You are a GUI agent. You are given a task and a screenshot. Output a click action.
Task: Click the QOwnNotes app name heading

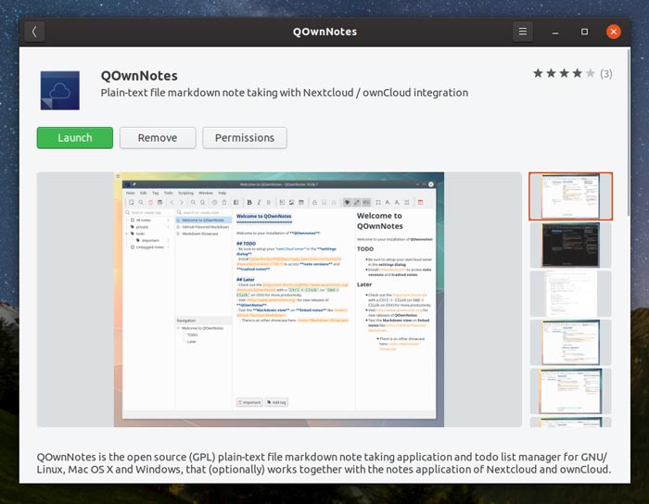coord(139,76)
